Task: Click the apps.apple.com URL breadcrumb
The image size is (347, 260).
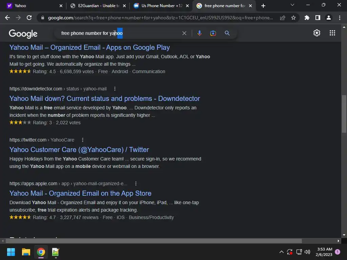Action: click(68, 183)
